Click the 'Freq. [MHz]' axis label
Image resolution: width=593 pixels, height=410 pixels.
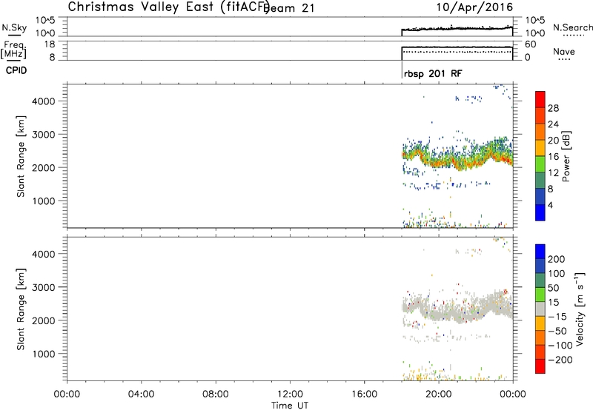pos(15,50)
